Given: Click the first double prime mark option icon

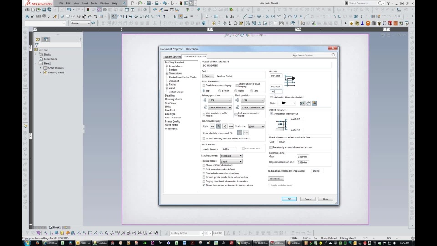Looking at the screenshot, I should coord(239,133).
